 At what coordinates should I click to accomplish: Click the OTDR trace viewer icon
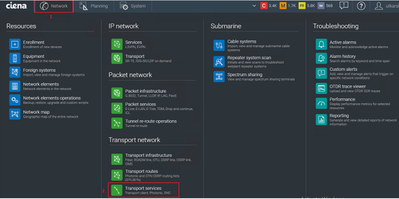click(321, 88)
